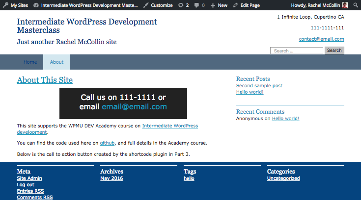Open the comments bubble in admin bar
Viewport: 361px width, 200px height.
pyautogui.click(x=199, y=5)
